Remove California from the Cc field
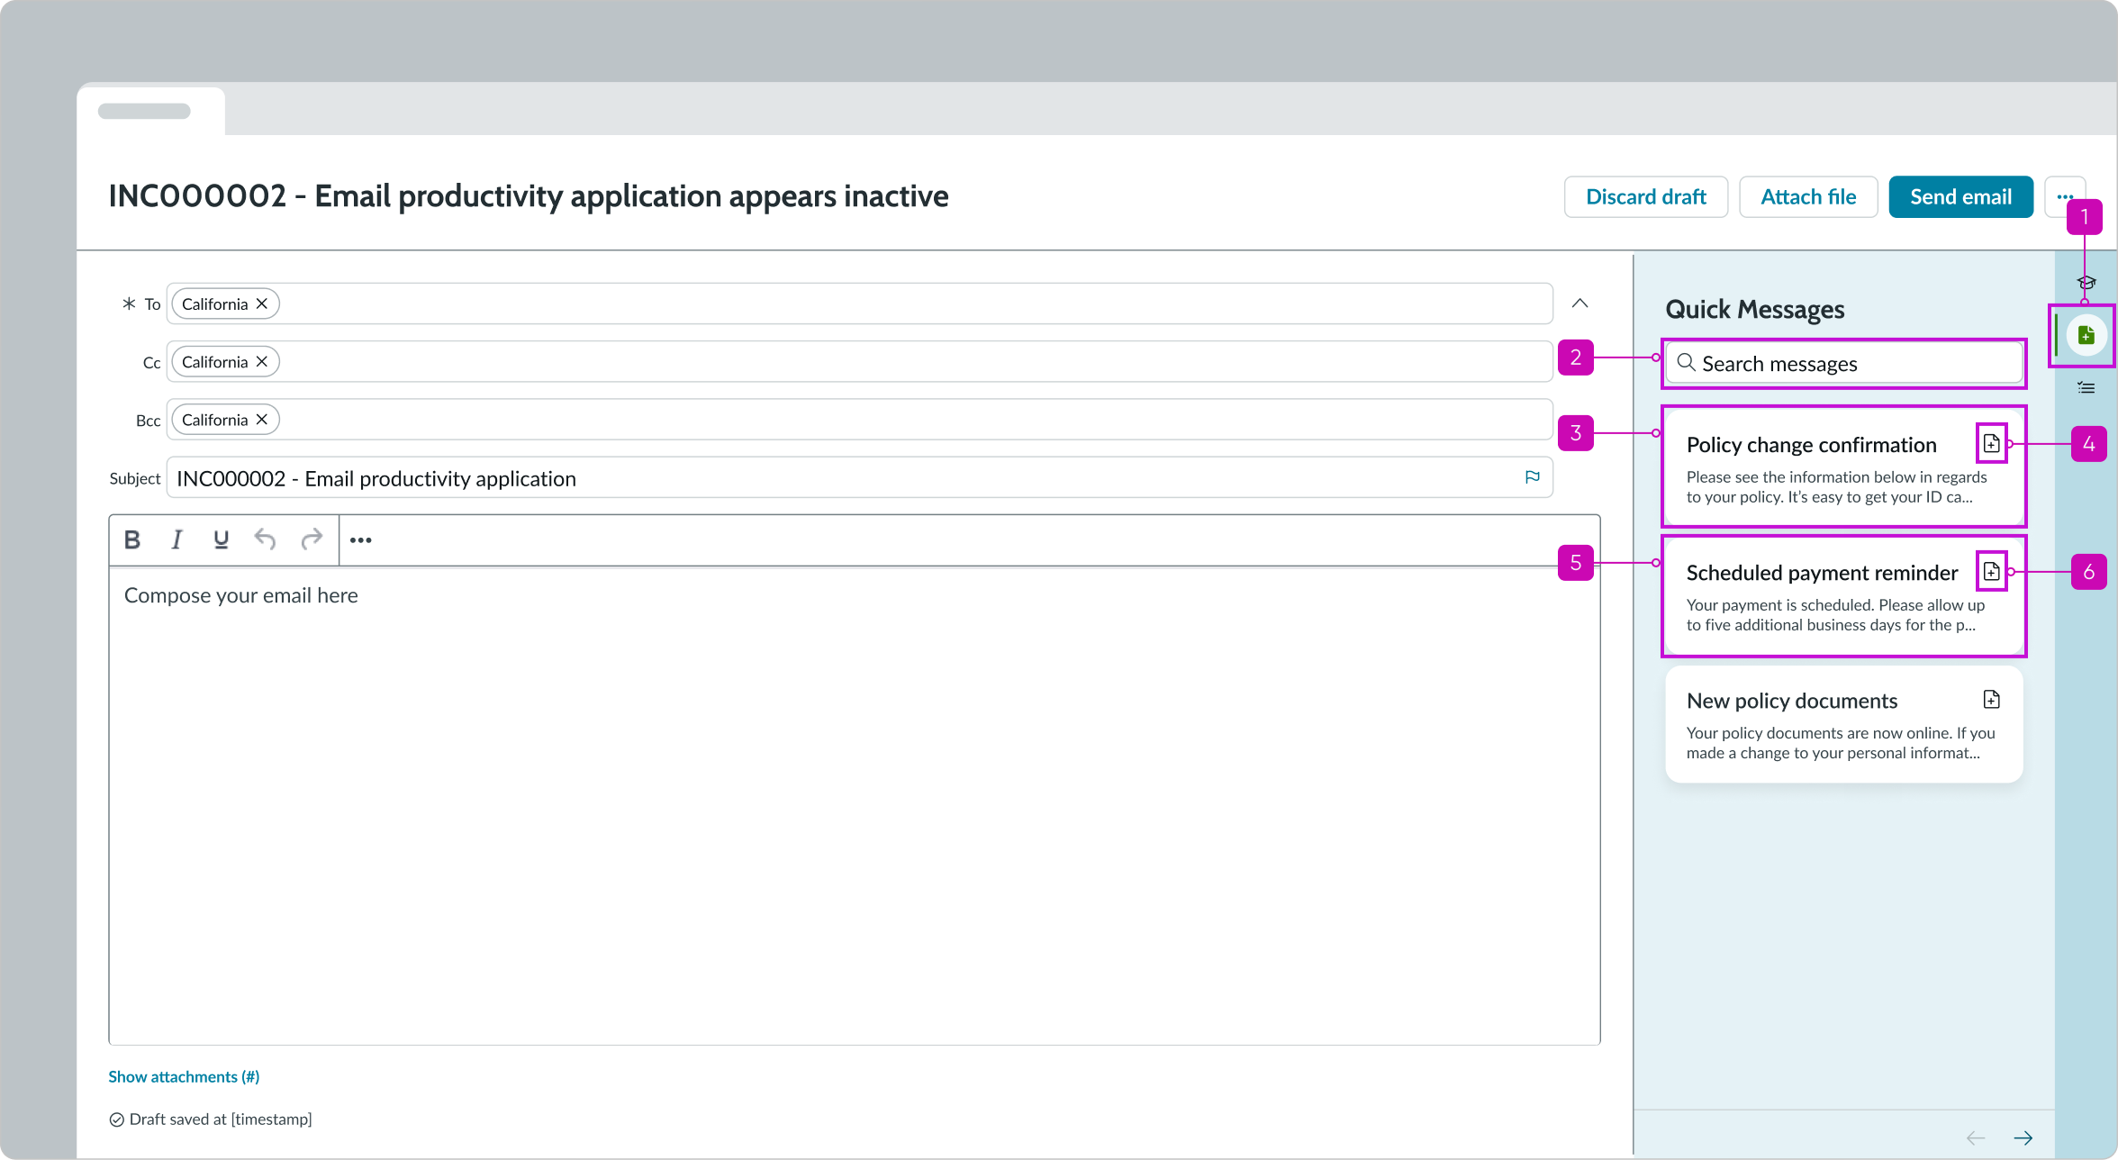Viewport: 2118px width, 1160px height. (262, 361)
